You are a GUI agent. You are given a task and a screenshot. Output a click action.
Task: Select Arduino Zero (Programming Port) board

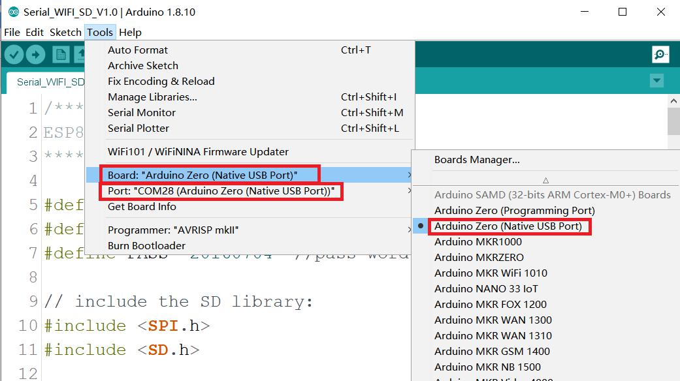tap(546, 211)
